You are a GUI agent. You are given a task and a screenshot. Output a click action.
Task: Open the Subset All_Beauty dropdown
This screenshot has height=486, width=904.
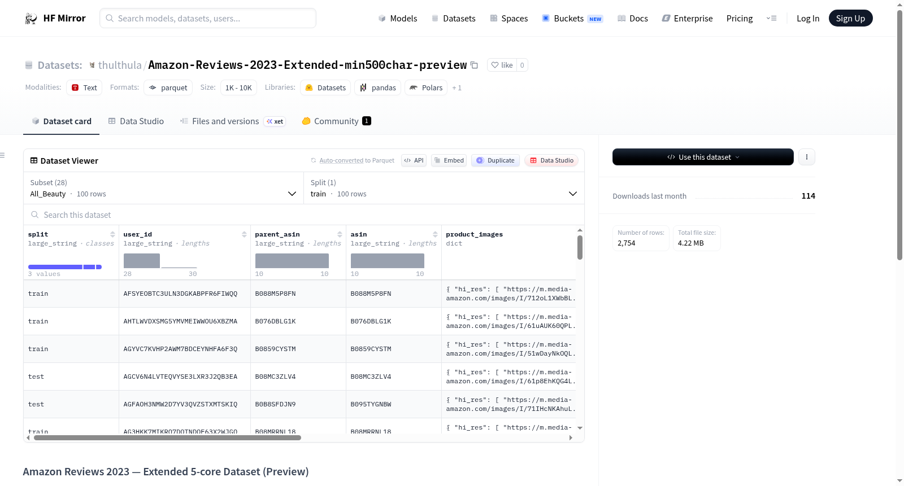pos(163,188)
